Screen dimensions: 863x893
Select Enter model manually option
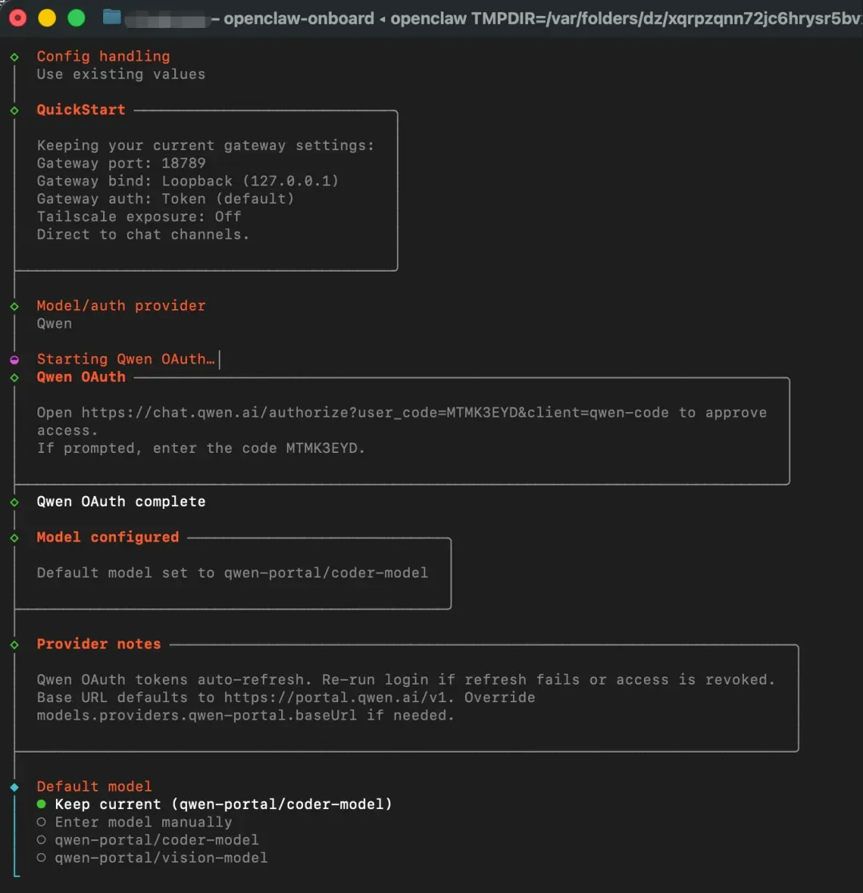[134, 822]
